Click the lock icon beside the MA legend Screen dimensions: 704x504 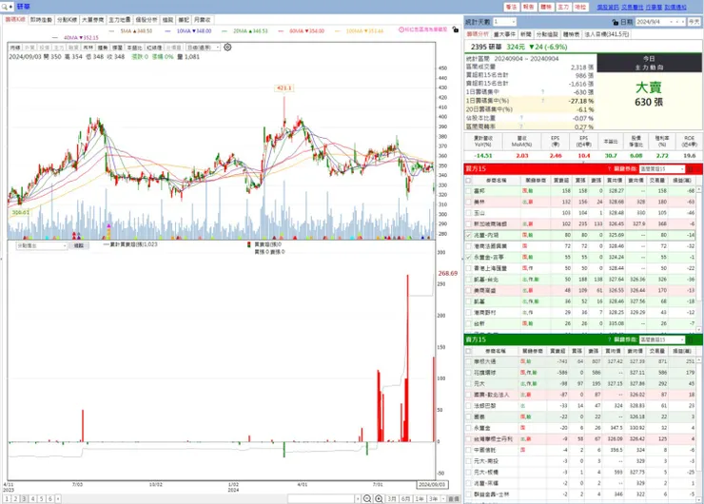(x=456, y=29)
